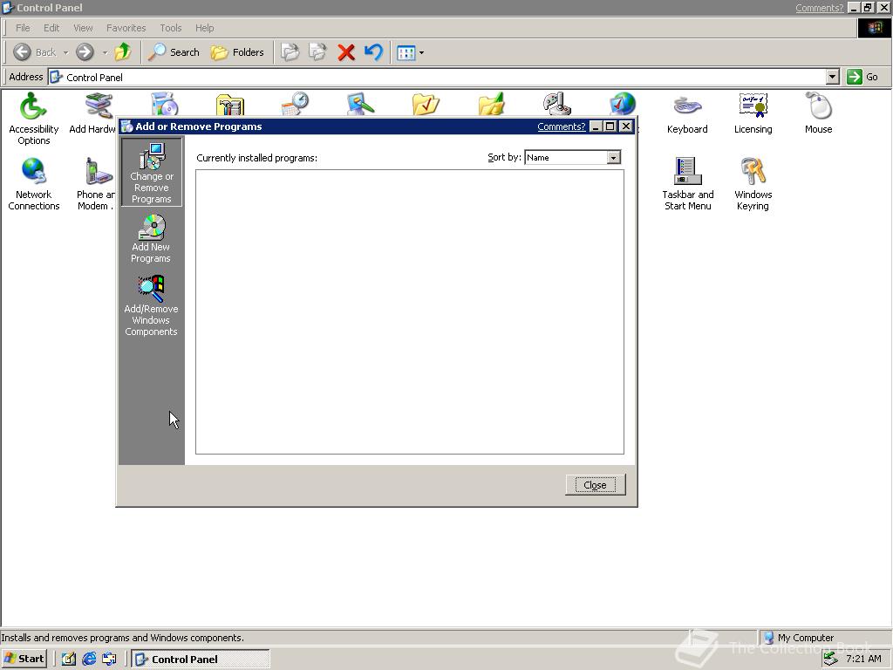Screen dimensions: 893x670
Task: Click the Move To toolbar icon
Action: tap(290, 52)
